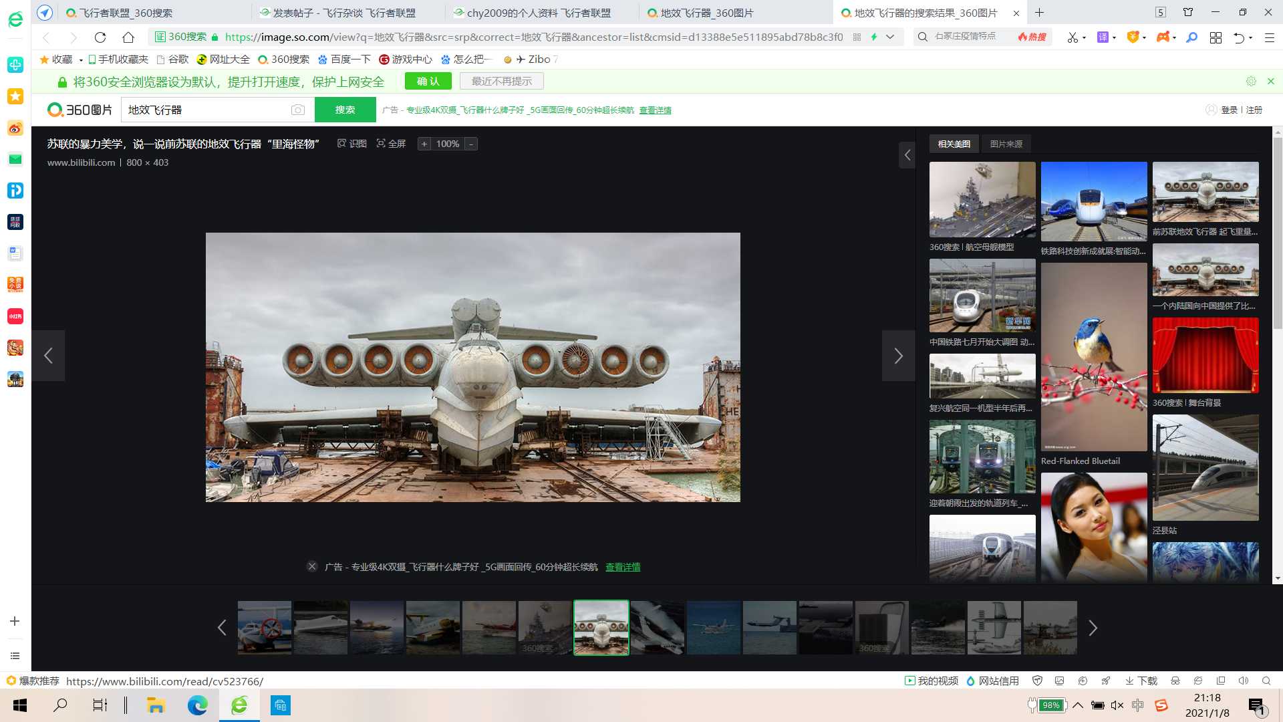
Task: Show previous image with left arrow
Action: [x=48, y=356]
